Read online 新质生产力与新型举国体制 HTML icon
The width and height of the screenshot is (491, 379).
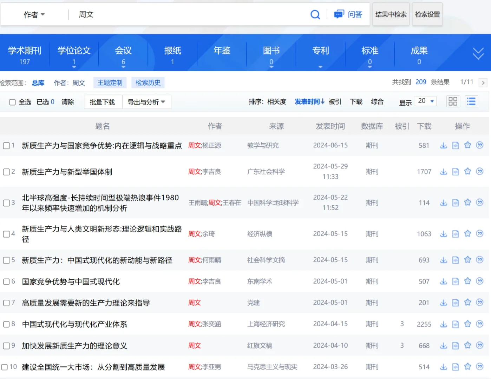pos(456,172)
